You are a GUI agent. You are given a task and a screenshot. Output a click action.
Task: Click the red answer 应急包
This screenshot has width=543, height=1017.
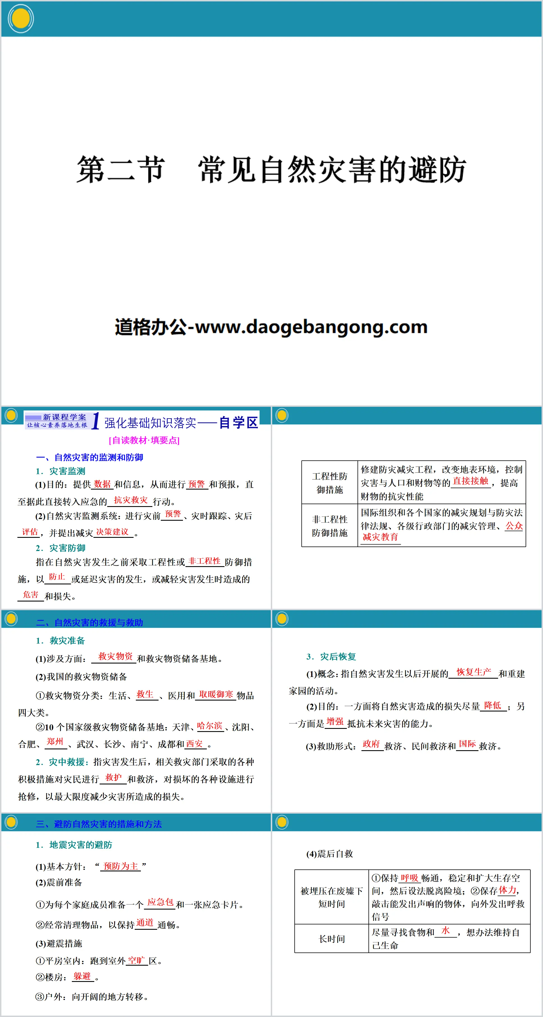tap(160, 902)
